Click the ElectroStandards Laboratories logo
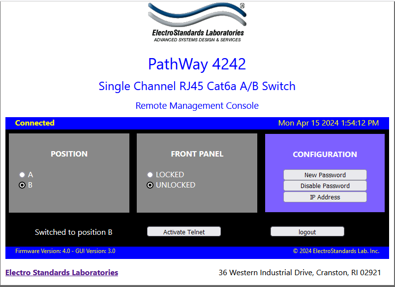Screen dimensions: 395x287 198,22
